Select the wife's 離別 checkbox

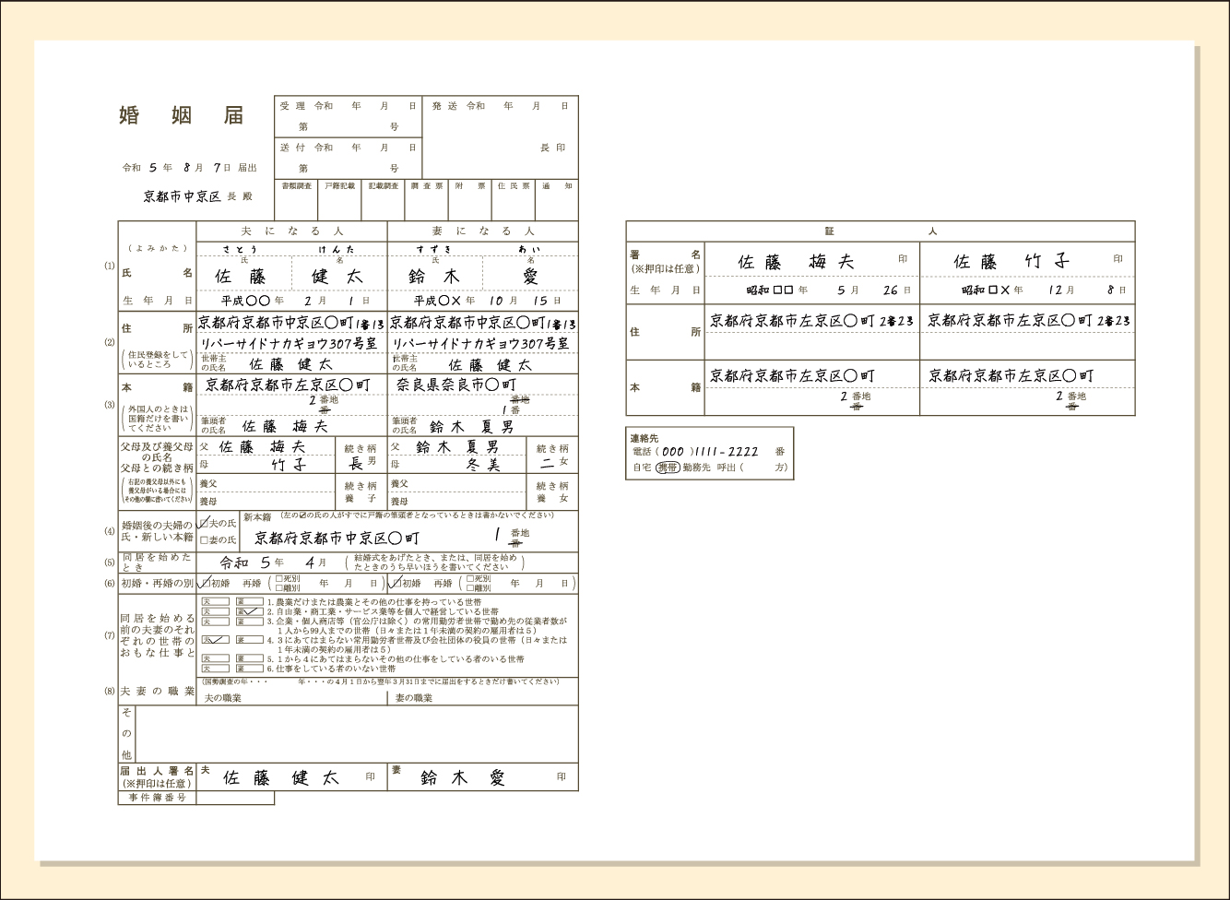pyautogui.click(x=470, y=588)
